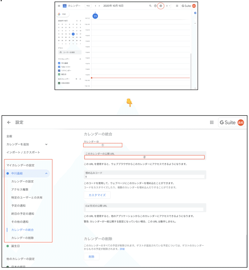Collapse the 中川晶絵 calendar settings
Image resolution: width=249 pixels, height=270 pixels.
(x=46, y=173)
